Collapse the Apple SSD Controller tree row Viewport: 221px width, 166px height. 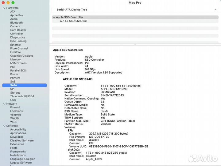[54, 17]
